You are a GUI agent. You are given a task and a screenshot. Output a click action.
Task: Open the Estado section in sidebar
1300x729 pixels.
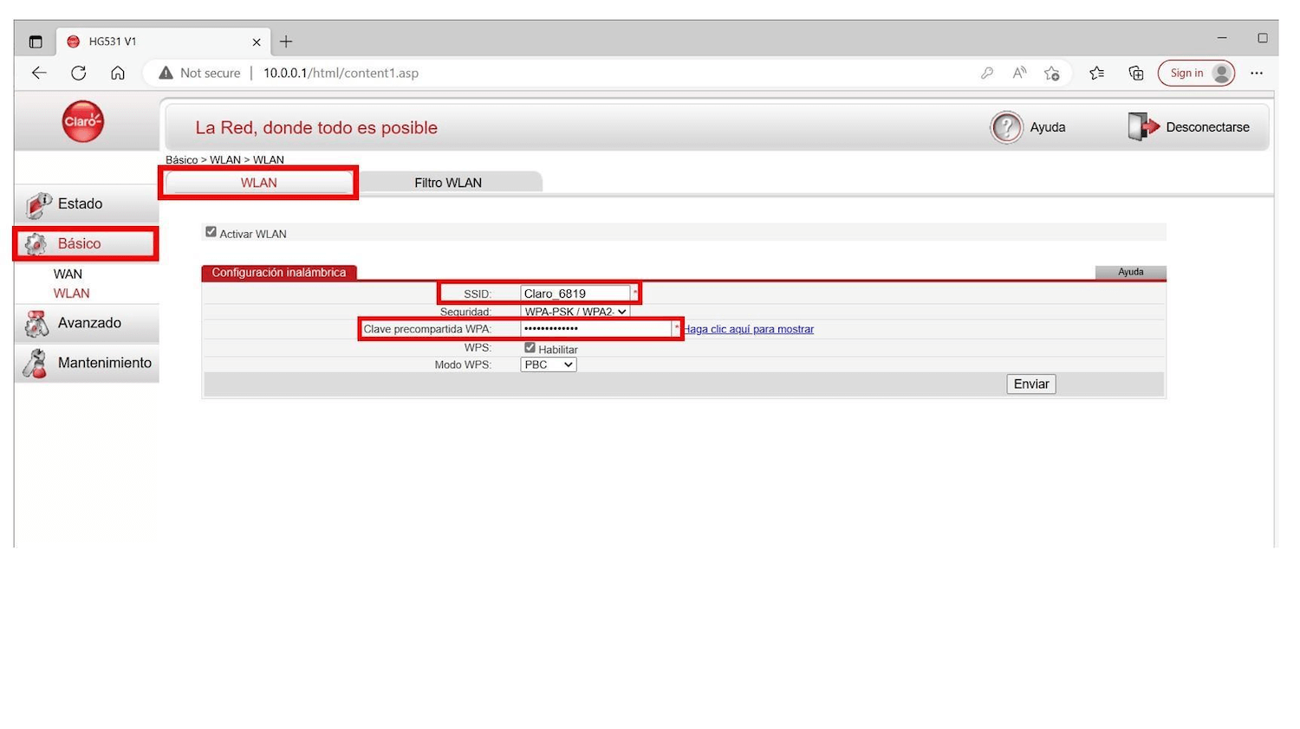click(x=80, y=204)
